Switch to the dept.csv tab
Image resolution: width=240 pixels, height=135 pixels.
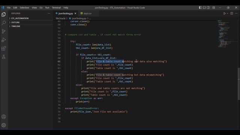[88, 13]
